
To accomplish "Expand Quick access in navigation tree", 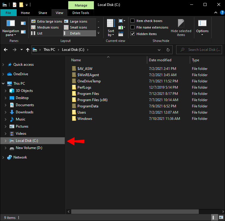I will [x=3, y=65].
